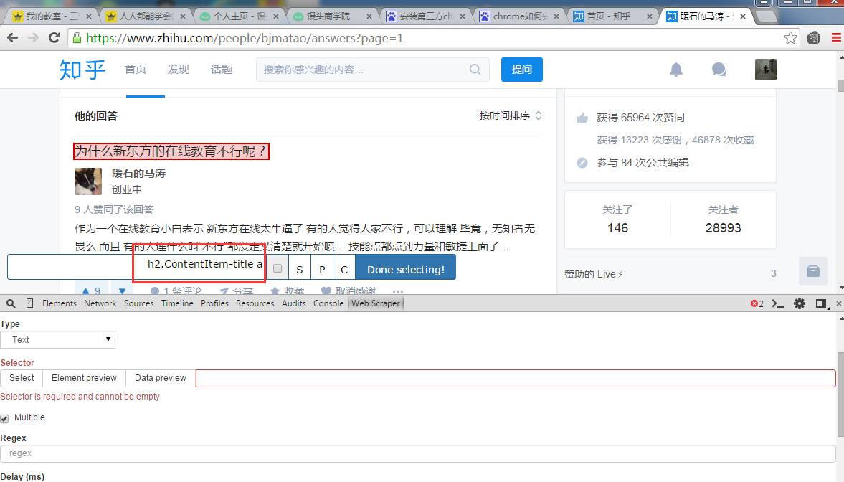This screenshot has height=482, width=844.
Task: Click the browser back arrow
Action: tap(12, 38)
